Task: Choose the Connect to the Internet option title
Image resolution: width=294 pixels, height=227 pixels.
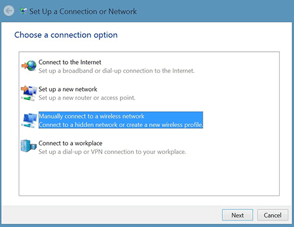Action: [x=70, y=62]
